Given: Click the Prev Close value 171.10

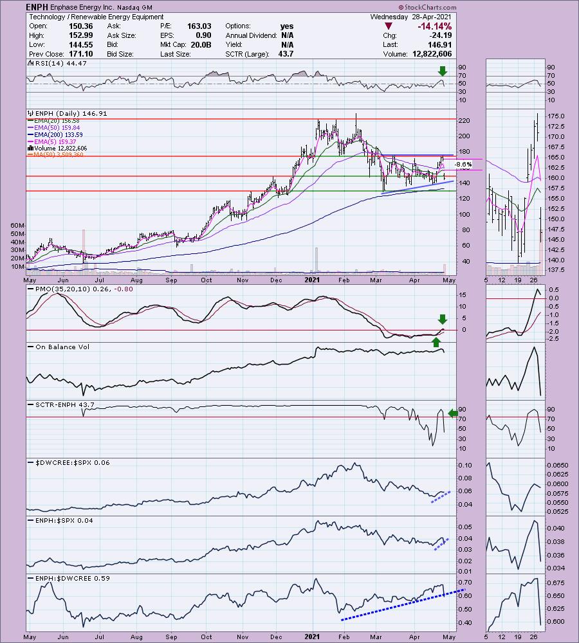Looking at the screenshot, I should click(x=81, y=54).
